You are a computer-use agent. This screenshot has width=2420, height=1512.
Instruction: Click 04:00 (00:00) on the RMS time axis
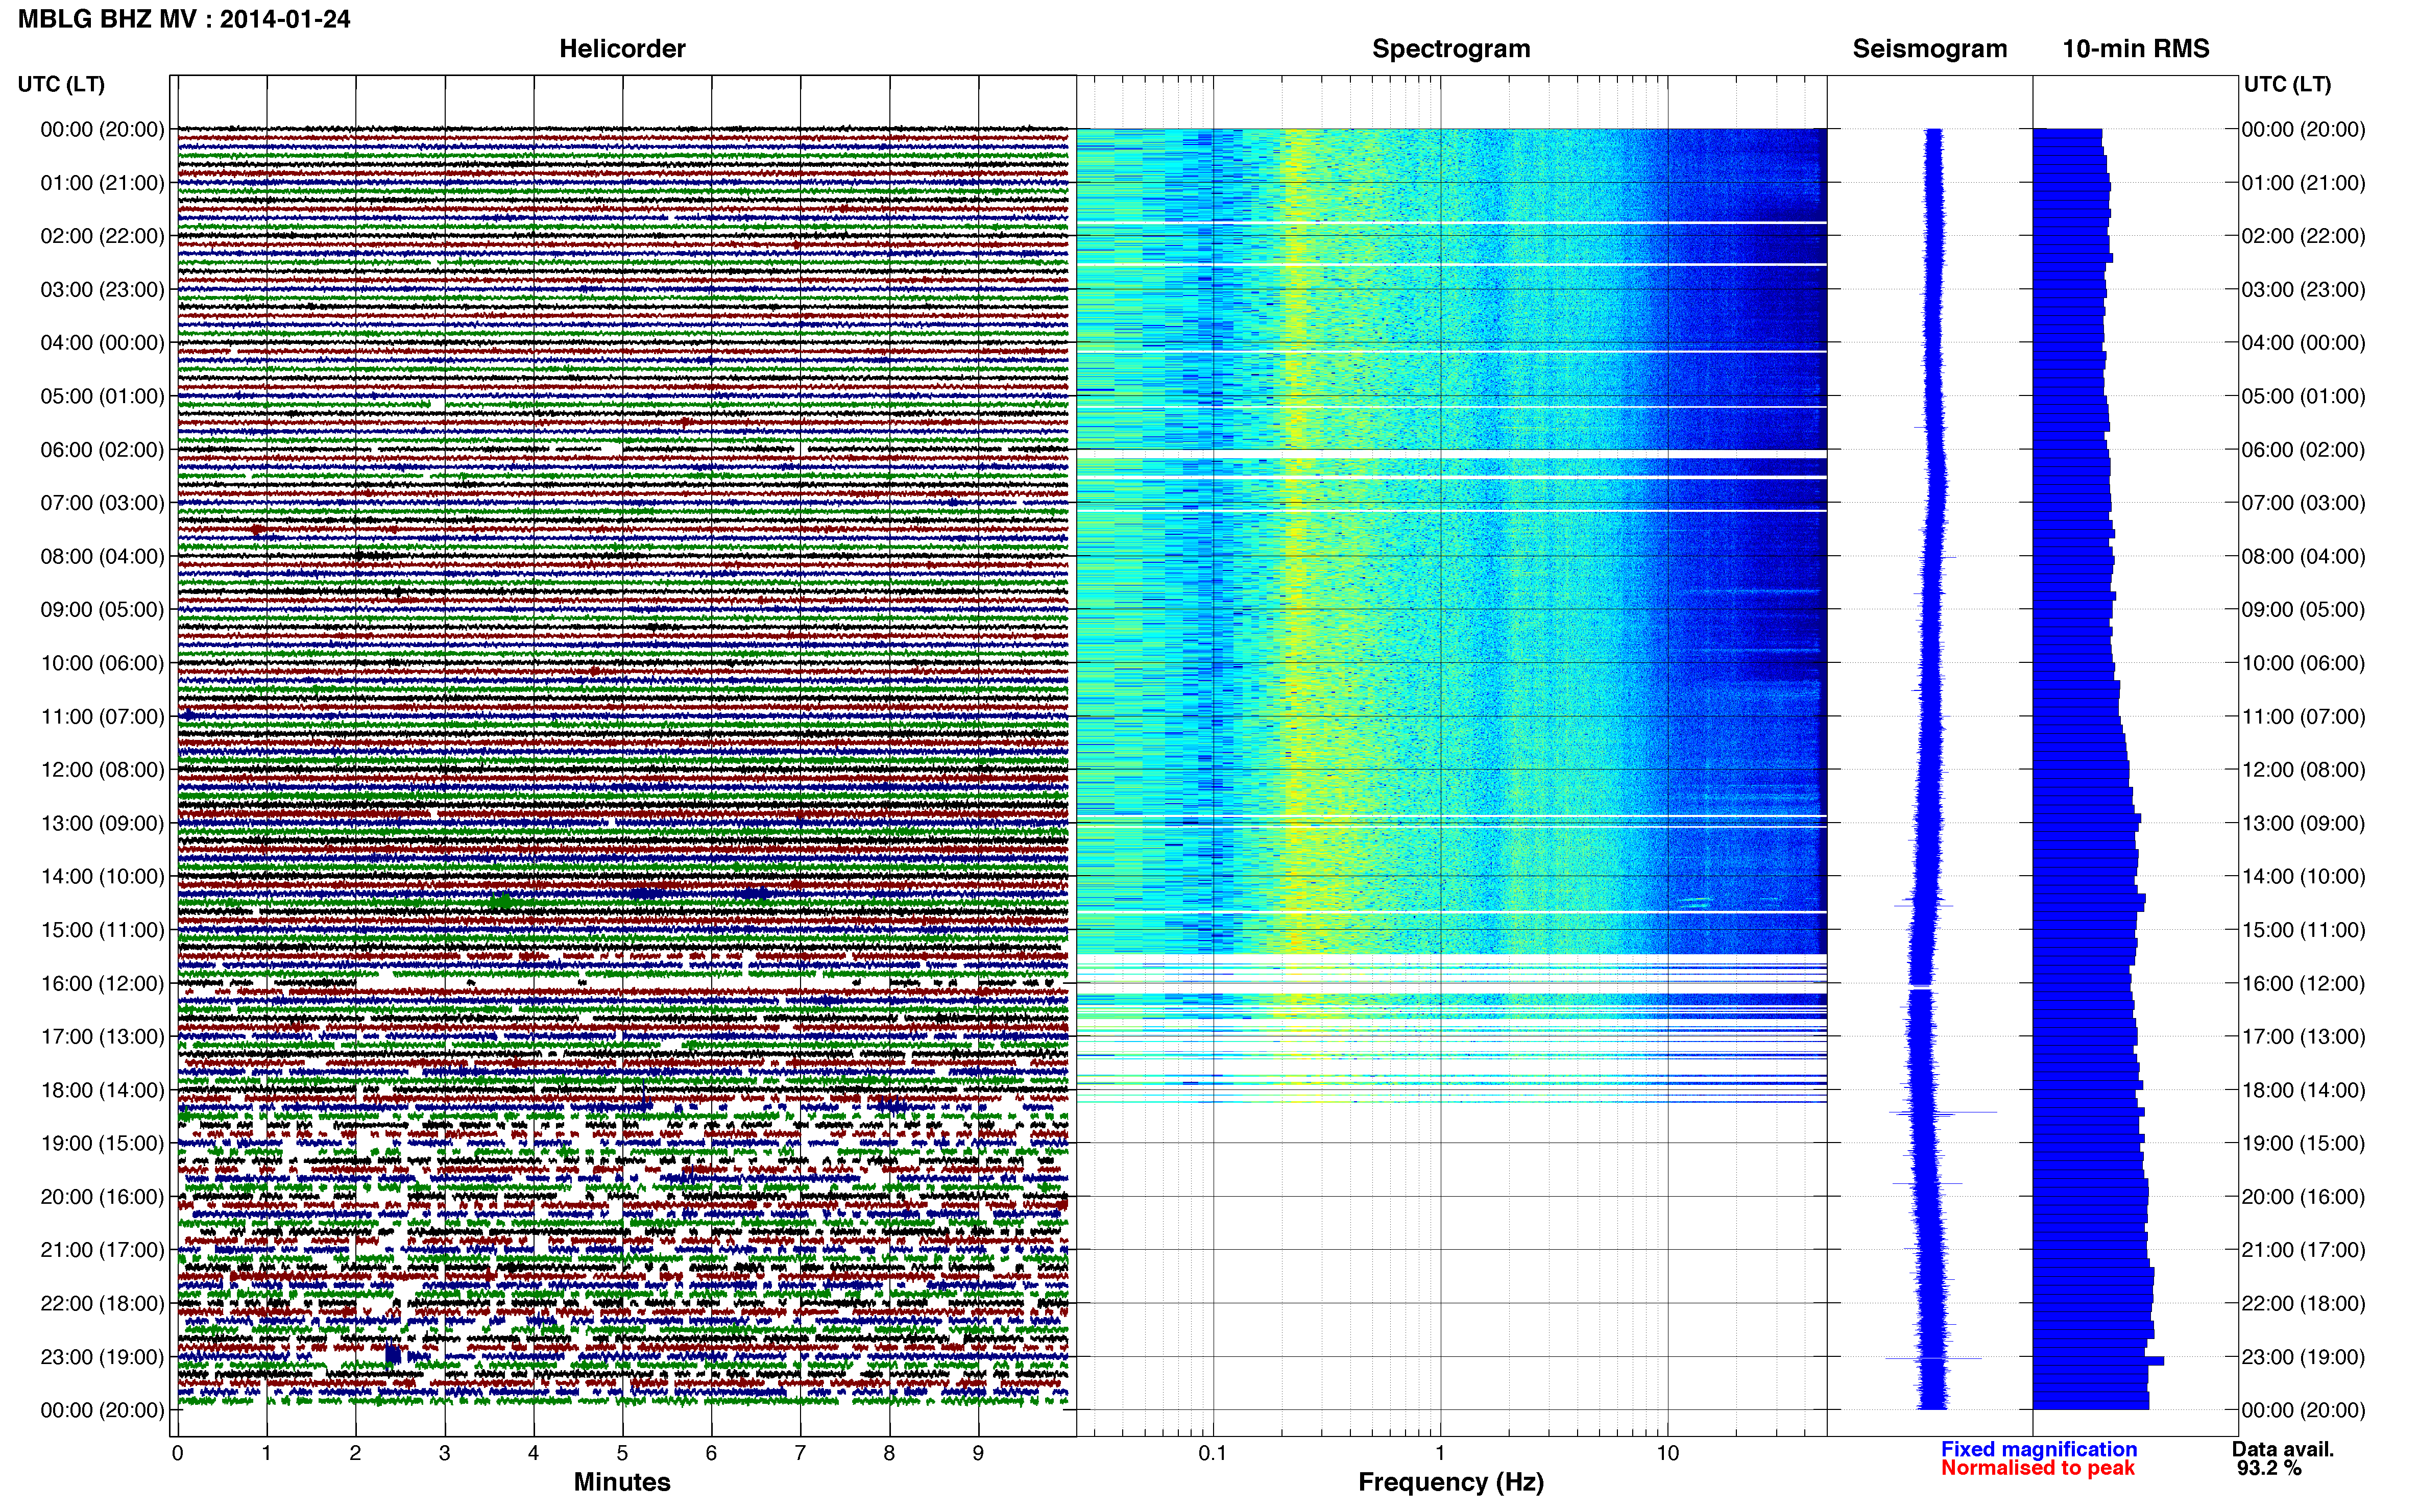pyautogui.click(x=2303, y=343)
